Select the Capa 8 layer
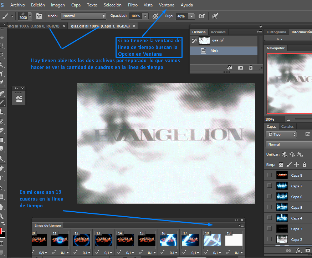 (x=296, y=175)
